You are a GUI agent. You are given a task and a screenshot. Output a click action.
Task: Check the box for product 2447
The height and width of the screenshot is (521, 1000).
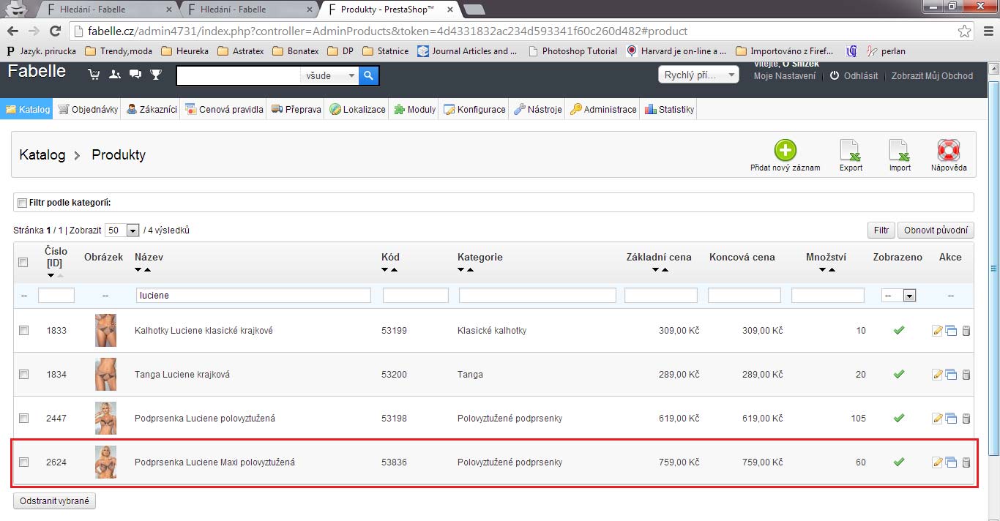point(23,419)
